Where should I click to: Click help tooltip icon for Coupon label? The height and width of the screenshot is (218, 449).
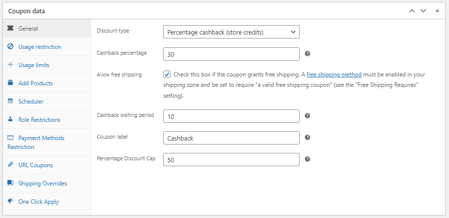[x=308, y=138]
